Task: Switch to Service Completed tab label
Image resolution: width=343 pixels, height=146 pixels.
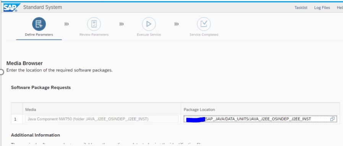Action: coord(204,35)
